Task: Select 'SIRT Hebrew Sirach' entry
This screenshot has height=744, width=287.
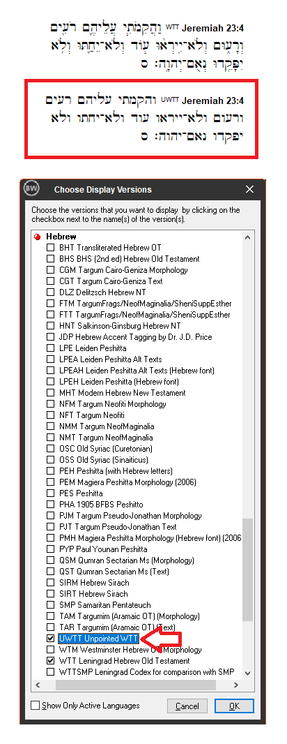Action: (93, 593)
